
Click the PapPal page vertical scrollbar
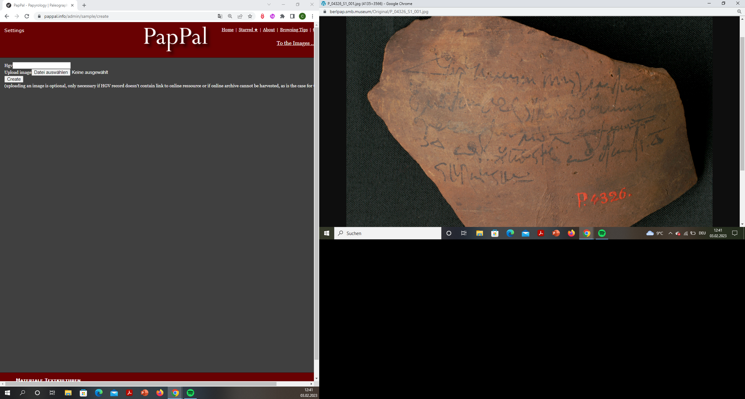(x=316, y=193)
